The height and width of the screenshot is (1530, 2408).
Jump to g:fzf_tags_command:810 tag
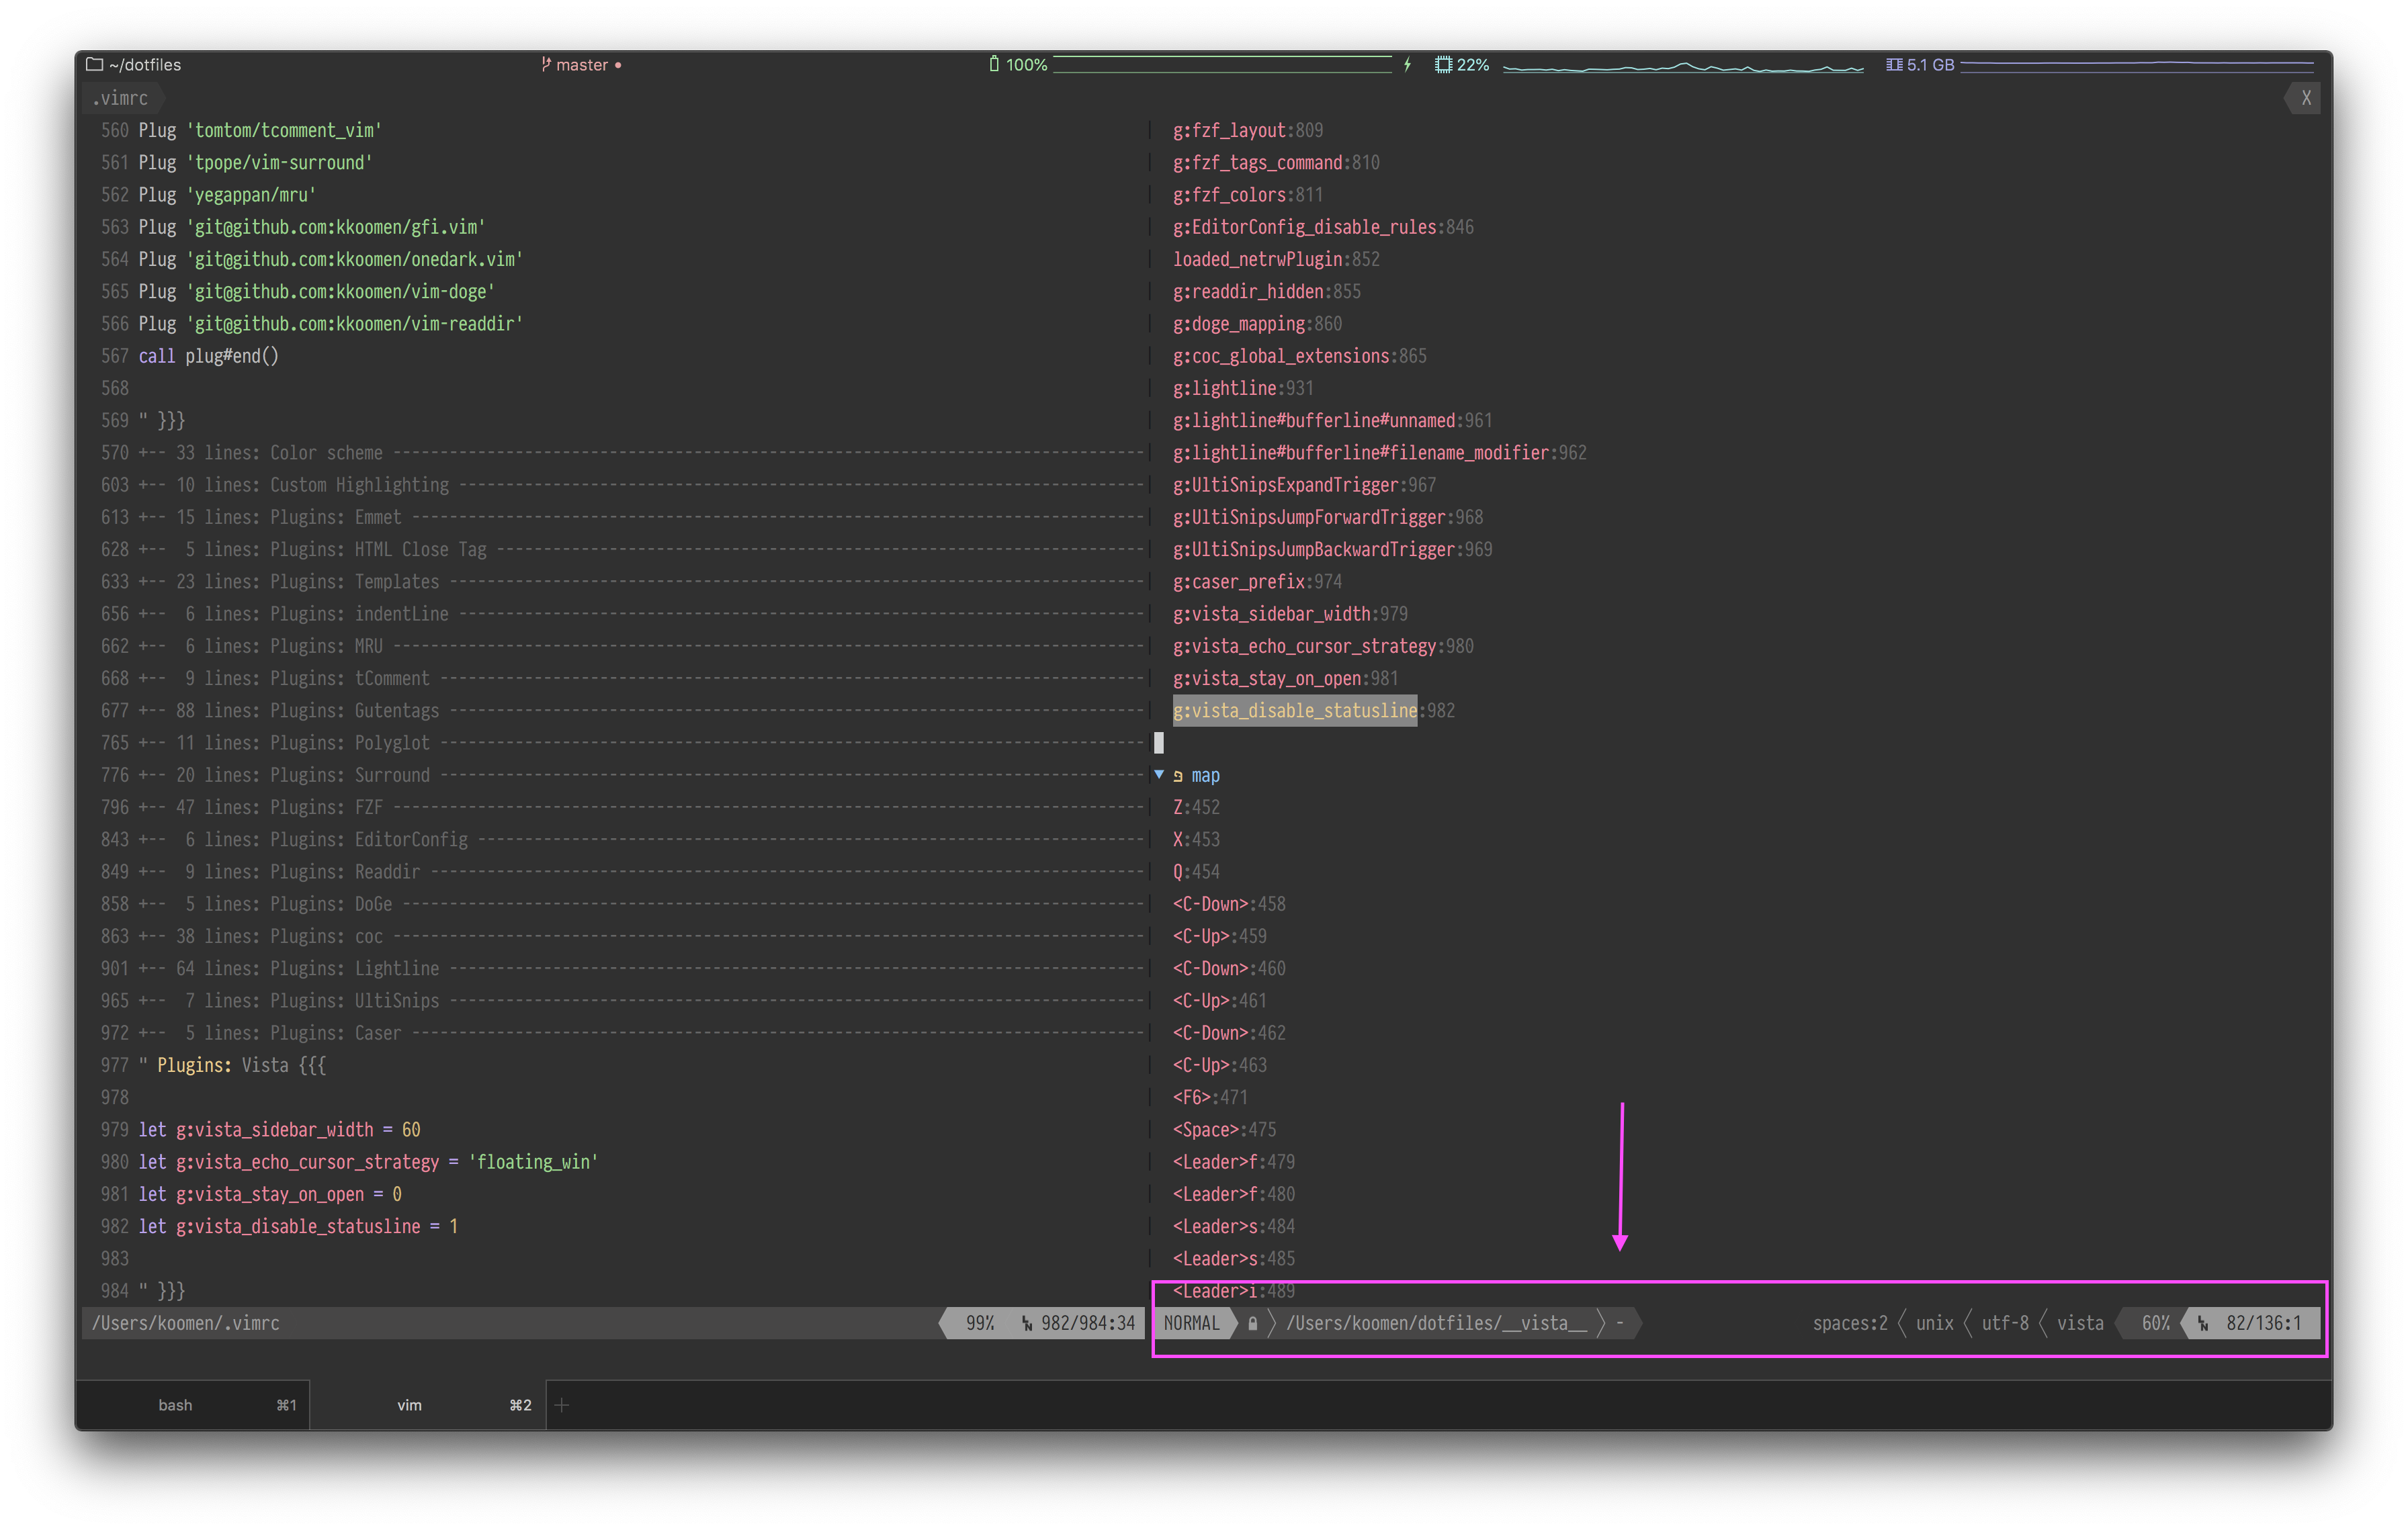click(x=1275, y=162)
